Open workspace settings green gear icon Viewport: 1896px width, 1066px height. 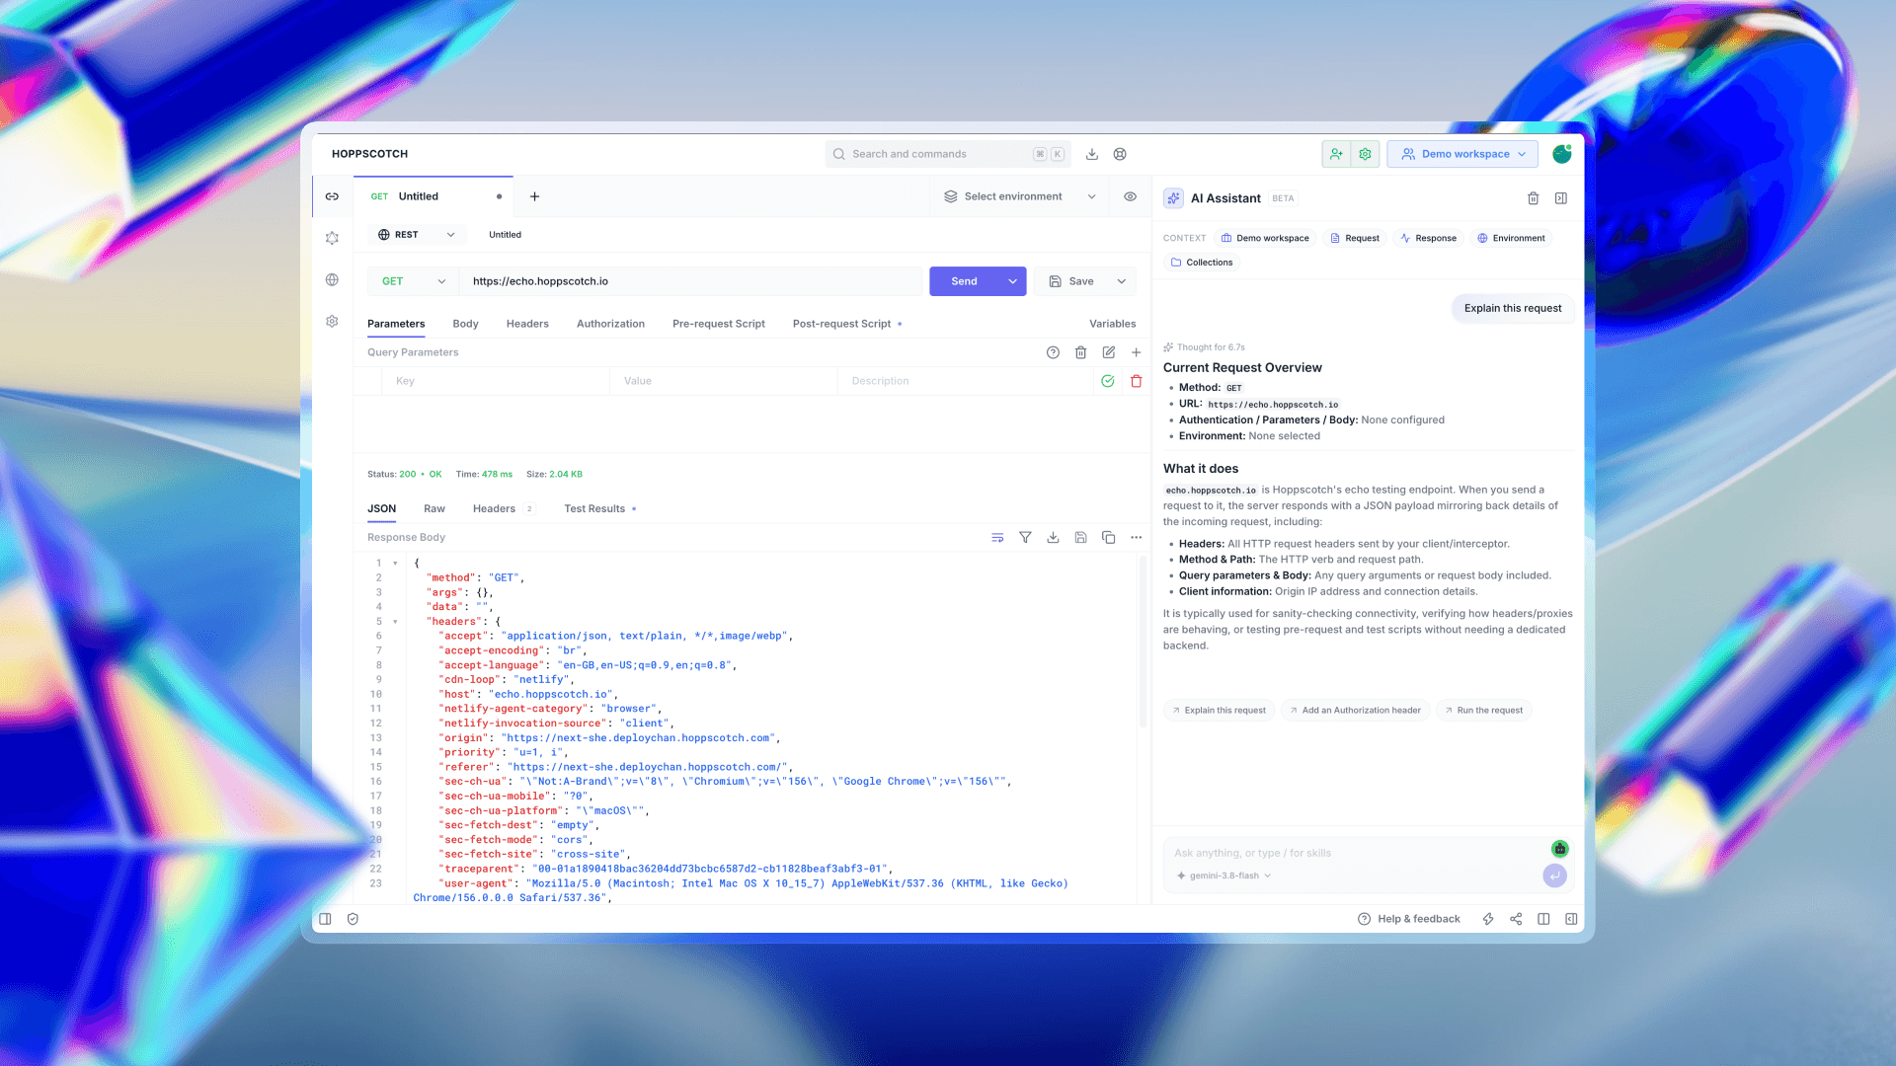tap(1365, 154)
